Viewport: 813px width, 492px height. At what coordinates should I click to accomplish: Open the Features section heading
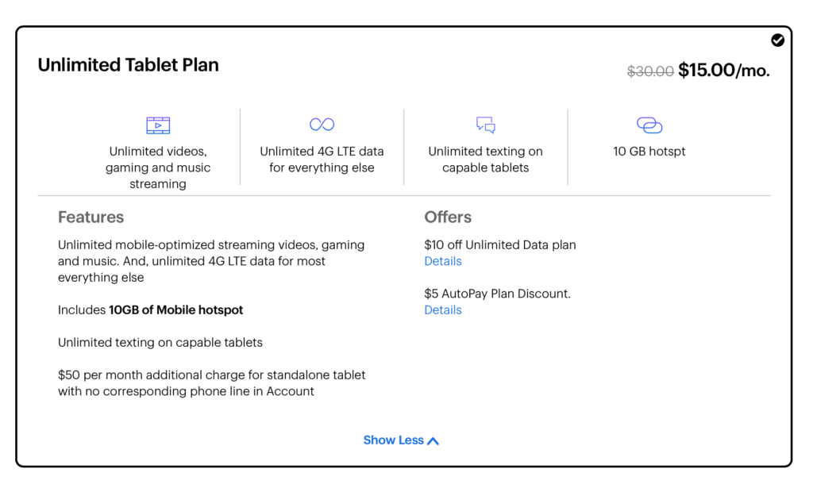pos(91,217)
